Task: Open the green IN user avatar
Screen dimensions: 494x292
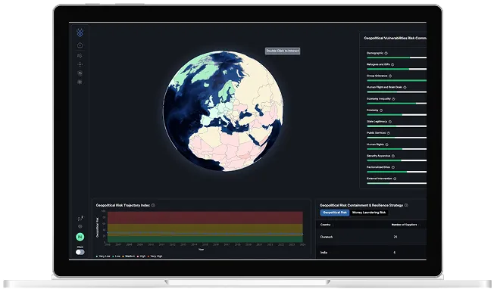Action: pos(80,237)
